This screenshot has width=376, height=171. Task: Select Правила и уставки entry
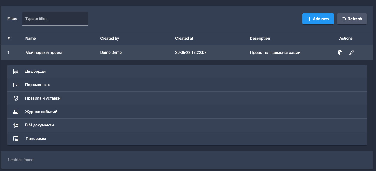click(43, 98)
